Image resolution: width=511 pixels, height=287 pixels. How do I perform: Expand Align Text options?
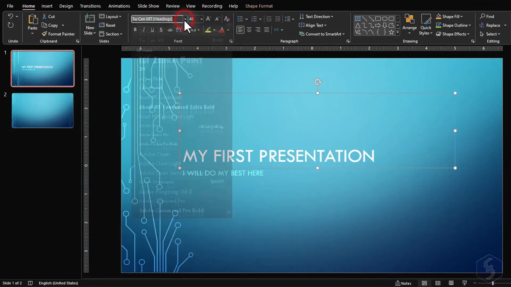(313, 25)
